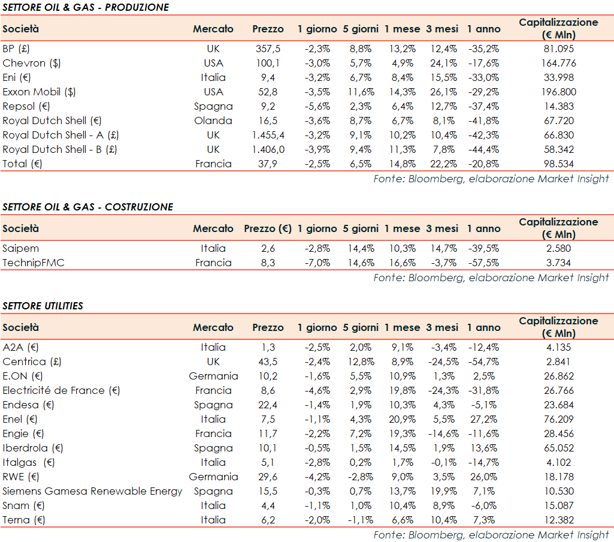Image resolution: width=614 pixels, height=542 pixels.
Task: Click RWE's price value 29,6
Action: point(268,477)
